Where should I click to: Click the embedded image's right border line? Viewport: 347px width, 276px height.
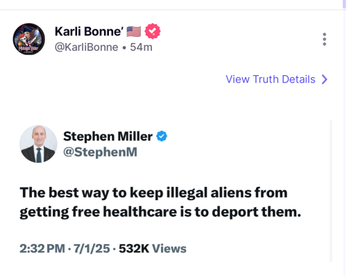point(331,191)
